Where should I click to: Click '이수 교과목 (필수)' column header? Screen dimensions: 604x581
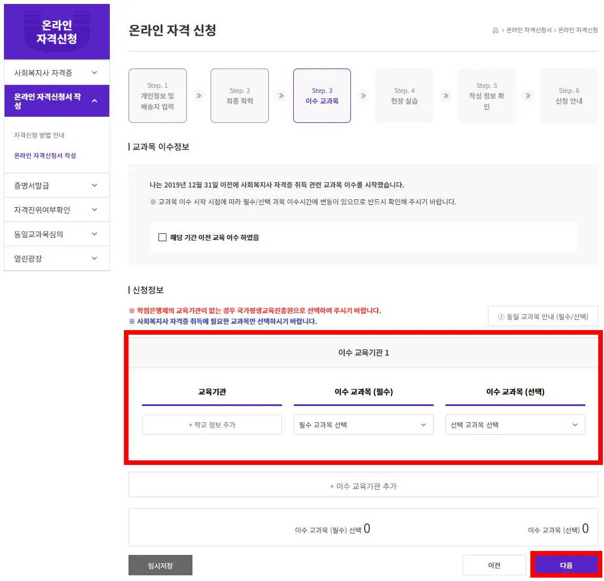coord(363,392)
